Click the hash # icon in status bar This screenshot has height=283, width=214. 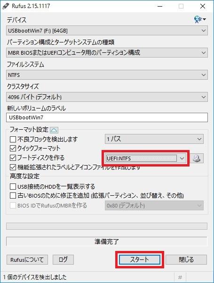point(180,277)
